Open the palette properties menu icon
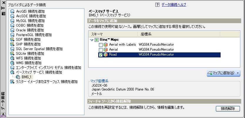 4,13
